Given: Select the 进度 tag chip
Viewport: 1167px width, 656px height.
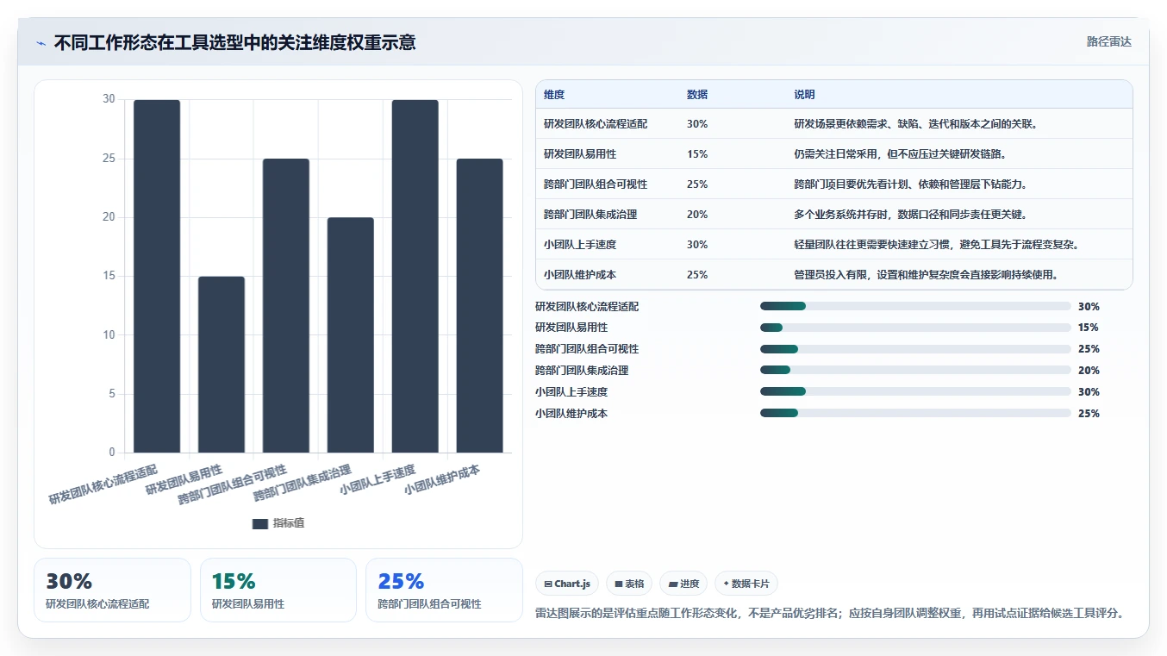Looking at the screenshot, I should pos(683,584).
